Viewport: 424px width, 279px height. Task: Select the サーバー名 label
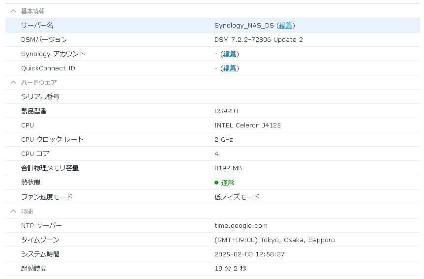(37, 26)
